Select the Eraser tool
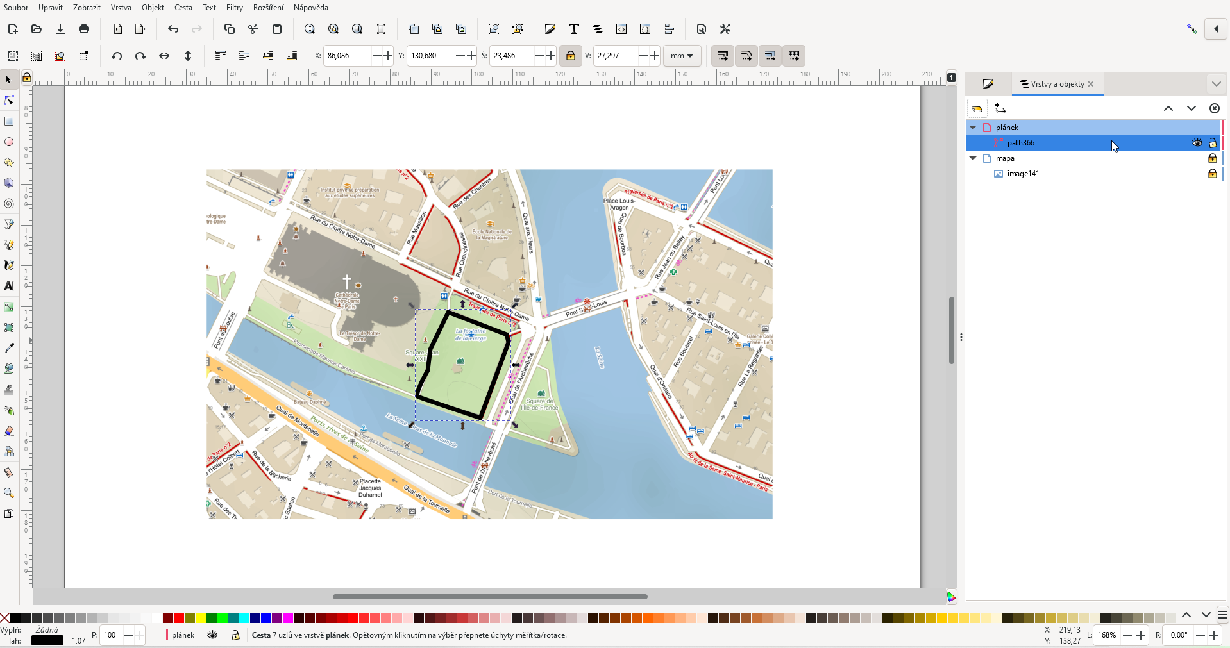1230x648 pixels. pos(9,431)
